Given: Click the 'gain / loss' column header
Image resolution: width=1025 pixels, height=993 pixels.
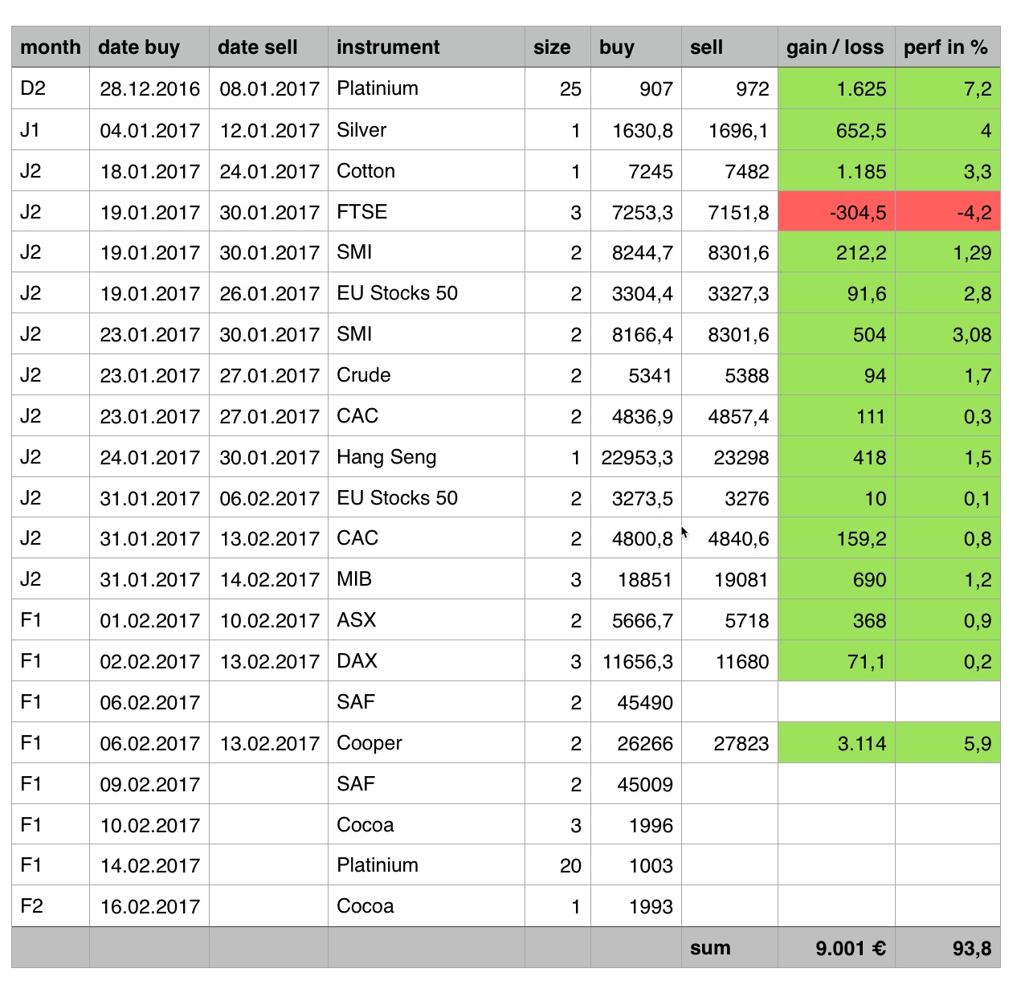Looking at the screenshot, I should (x=835, y=47).
